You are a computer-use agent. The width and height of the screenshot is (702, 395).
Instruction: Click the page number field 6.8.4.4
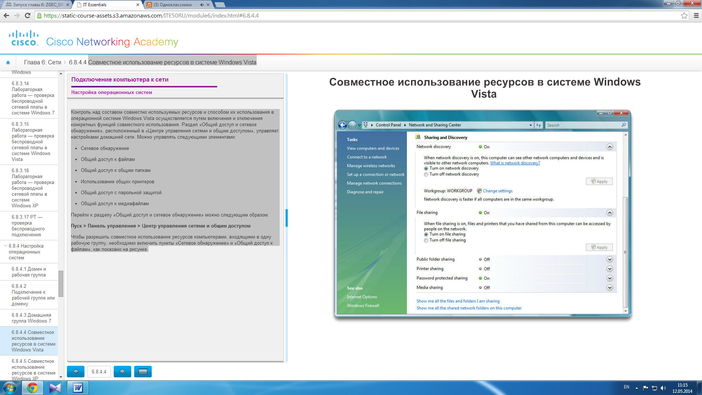(99, 372)
